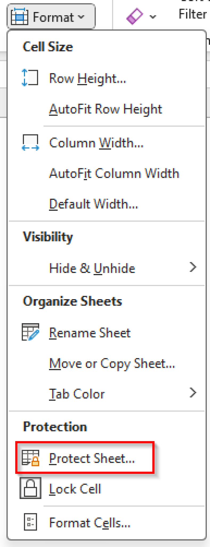Click the Row Height arrows icon
The height and width of the screenshot is (547, 210).
pos(30,77)
